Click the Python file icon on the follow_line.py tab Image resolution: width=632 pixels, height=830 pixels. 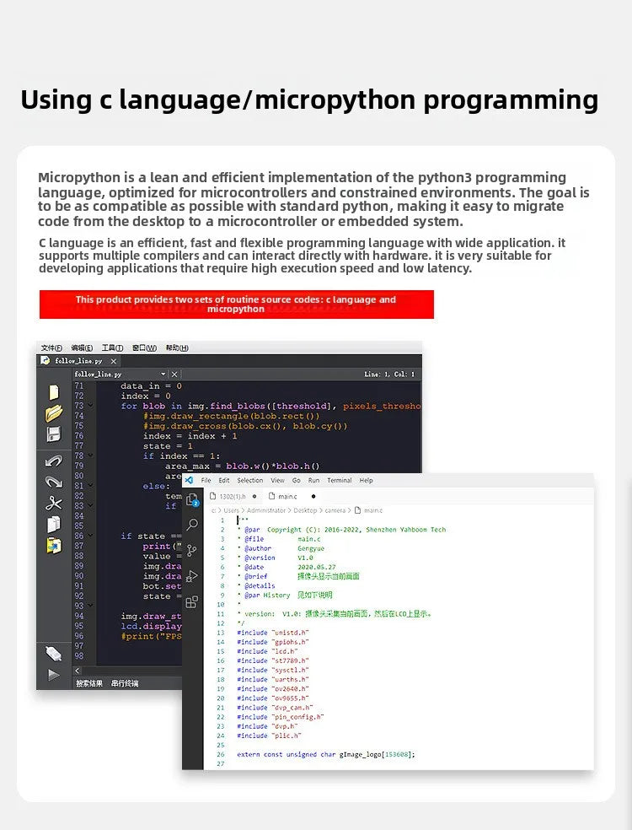(46, 360)
